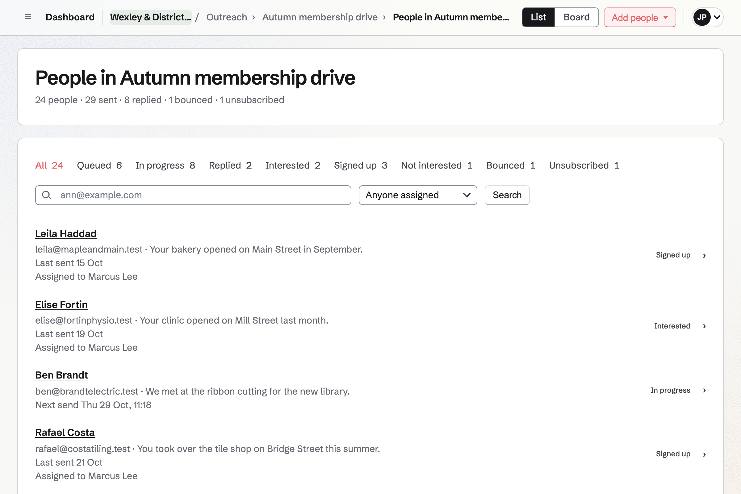Select the All 24 tab
This screenshot has height=494, width=741.
click(49, 165)
